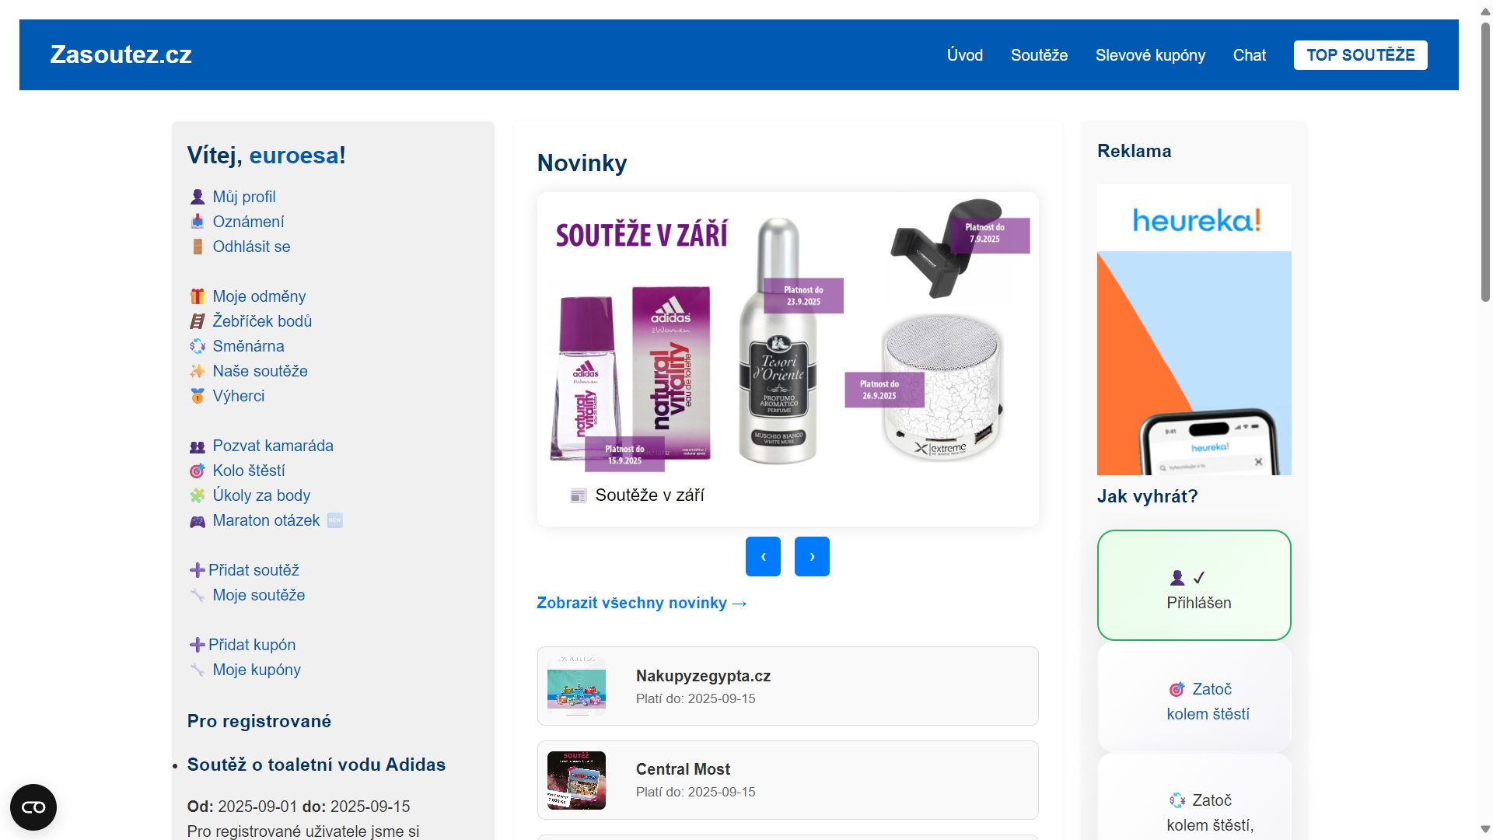Viewport: 1493px width, 840px height.
Task: Open the Výherci link
Action: (239, 396)
